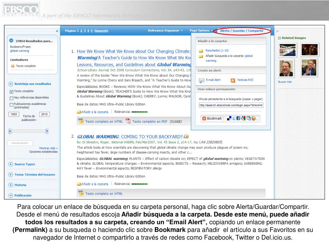Click the National Wildlife source link
329x247 pixels.
122,142
